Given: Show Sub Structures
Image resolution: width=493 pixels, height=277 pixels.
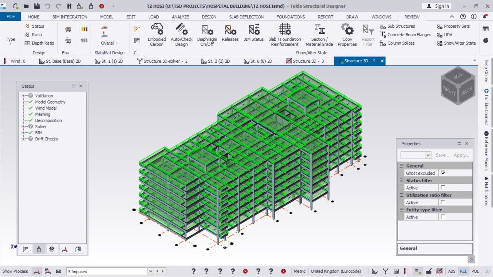Looking at the screenshot, I should (x=397, y=26).
